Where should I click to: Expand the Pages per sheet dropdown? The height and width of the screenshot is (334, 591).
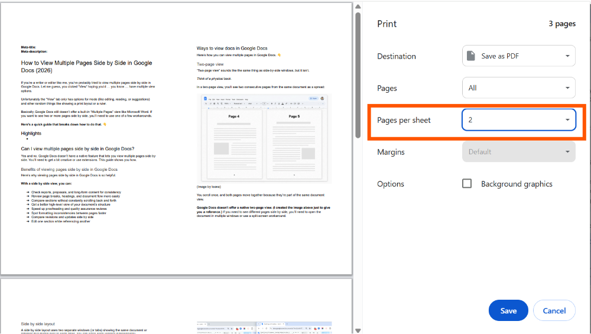click(519, 120)
